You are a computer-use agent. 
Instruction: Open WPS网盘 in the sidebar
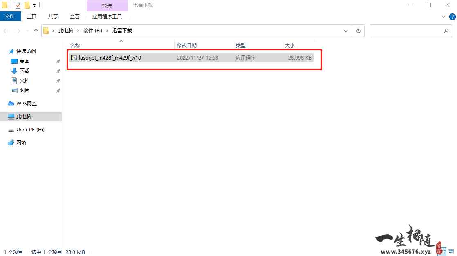[x=27, y=104]
